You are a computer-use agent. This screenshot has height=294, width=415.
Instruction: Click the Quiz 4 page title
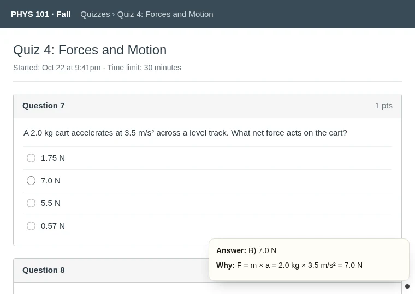click(90, 50)
